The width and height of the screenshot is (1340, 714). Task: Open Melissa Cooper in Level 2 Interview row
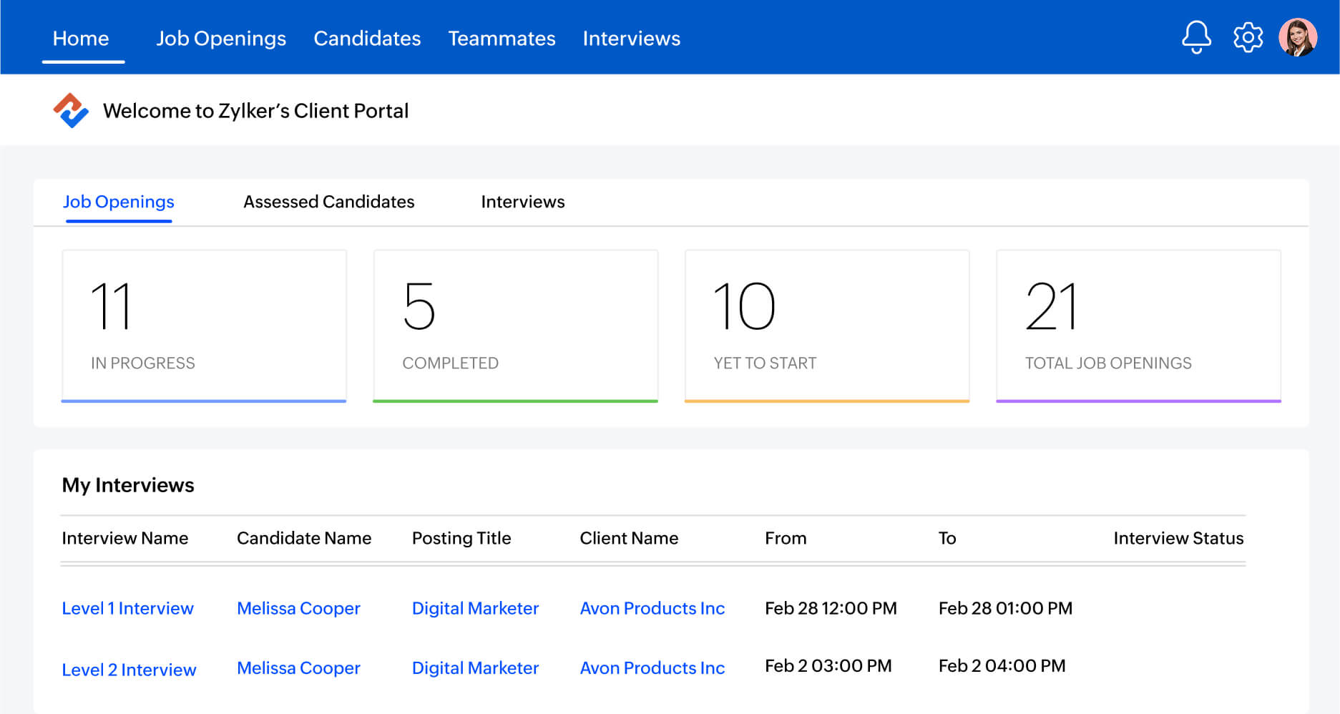pyautogui.click(x=298, y=667)
